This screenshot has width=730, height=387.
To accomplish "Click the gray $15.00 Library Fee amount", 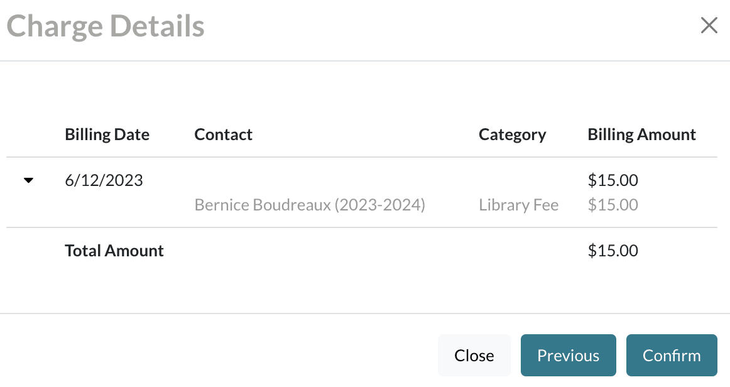I will (613, 205).
